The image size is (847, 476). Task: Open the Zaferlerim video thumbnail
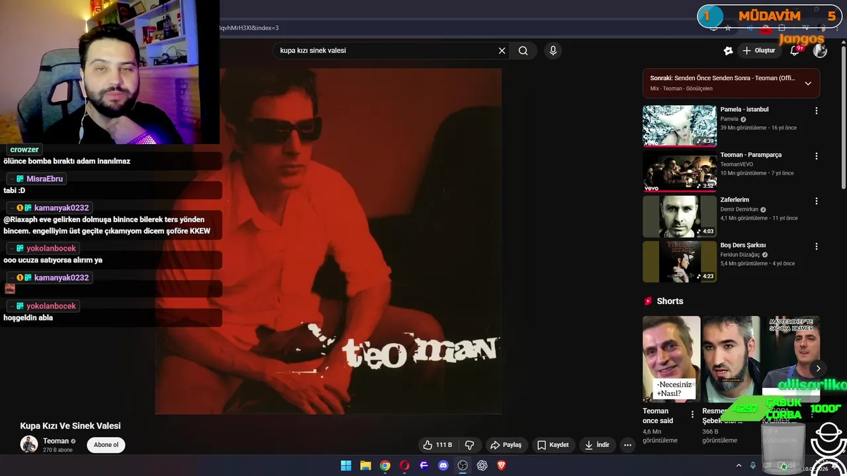point(680,216)
